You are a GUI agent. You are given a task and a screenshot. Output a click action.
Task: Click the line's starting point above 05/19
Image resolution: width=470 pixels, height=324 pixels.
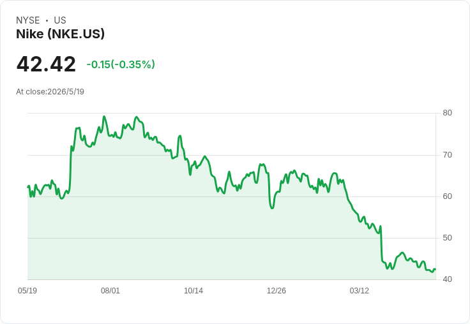pos(28,187)
